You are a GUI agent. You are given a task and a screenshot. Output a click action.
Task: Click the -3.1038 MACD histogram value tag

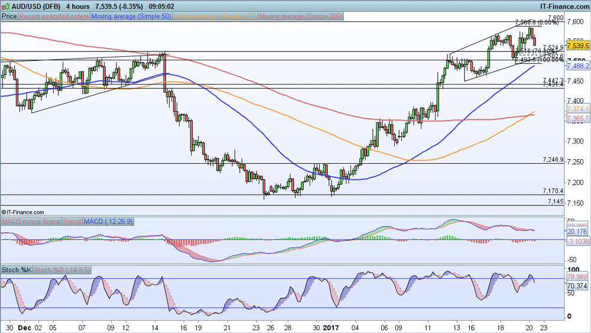[x=578, y=241]
